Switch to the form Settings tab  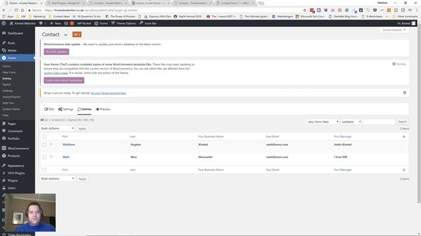[66, 109]
